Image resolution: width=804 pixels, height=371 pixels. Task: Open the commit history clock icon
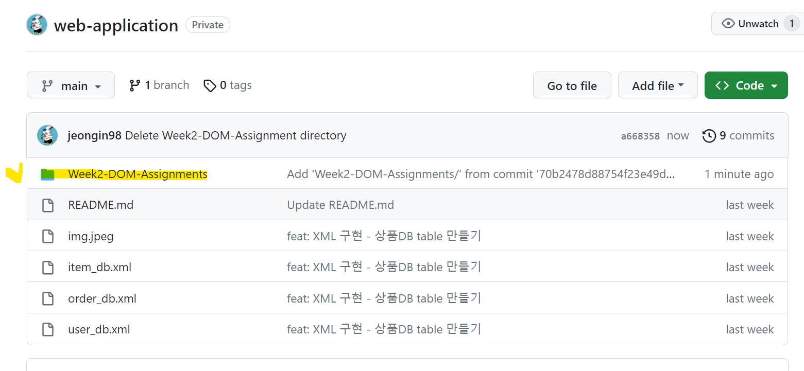click(709, 136)
